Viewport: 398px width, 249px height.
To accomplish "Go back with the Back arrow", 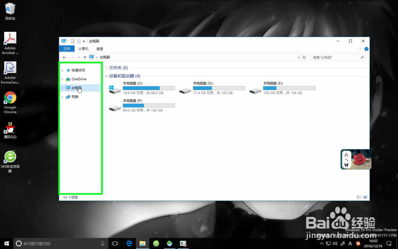I will click(x=64, y=57).
